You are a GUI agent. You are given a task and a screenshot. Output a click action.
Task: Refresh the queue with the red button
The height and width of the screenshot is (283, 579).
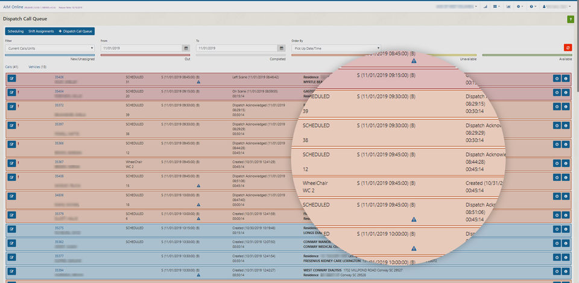pyautogui.click(x=568, y=48)
